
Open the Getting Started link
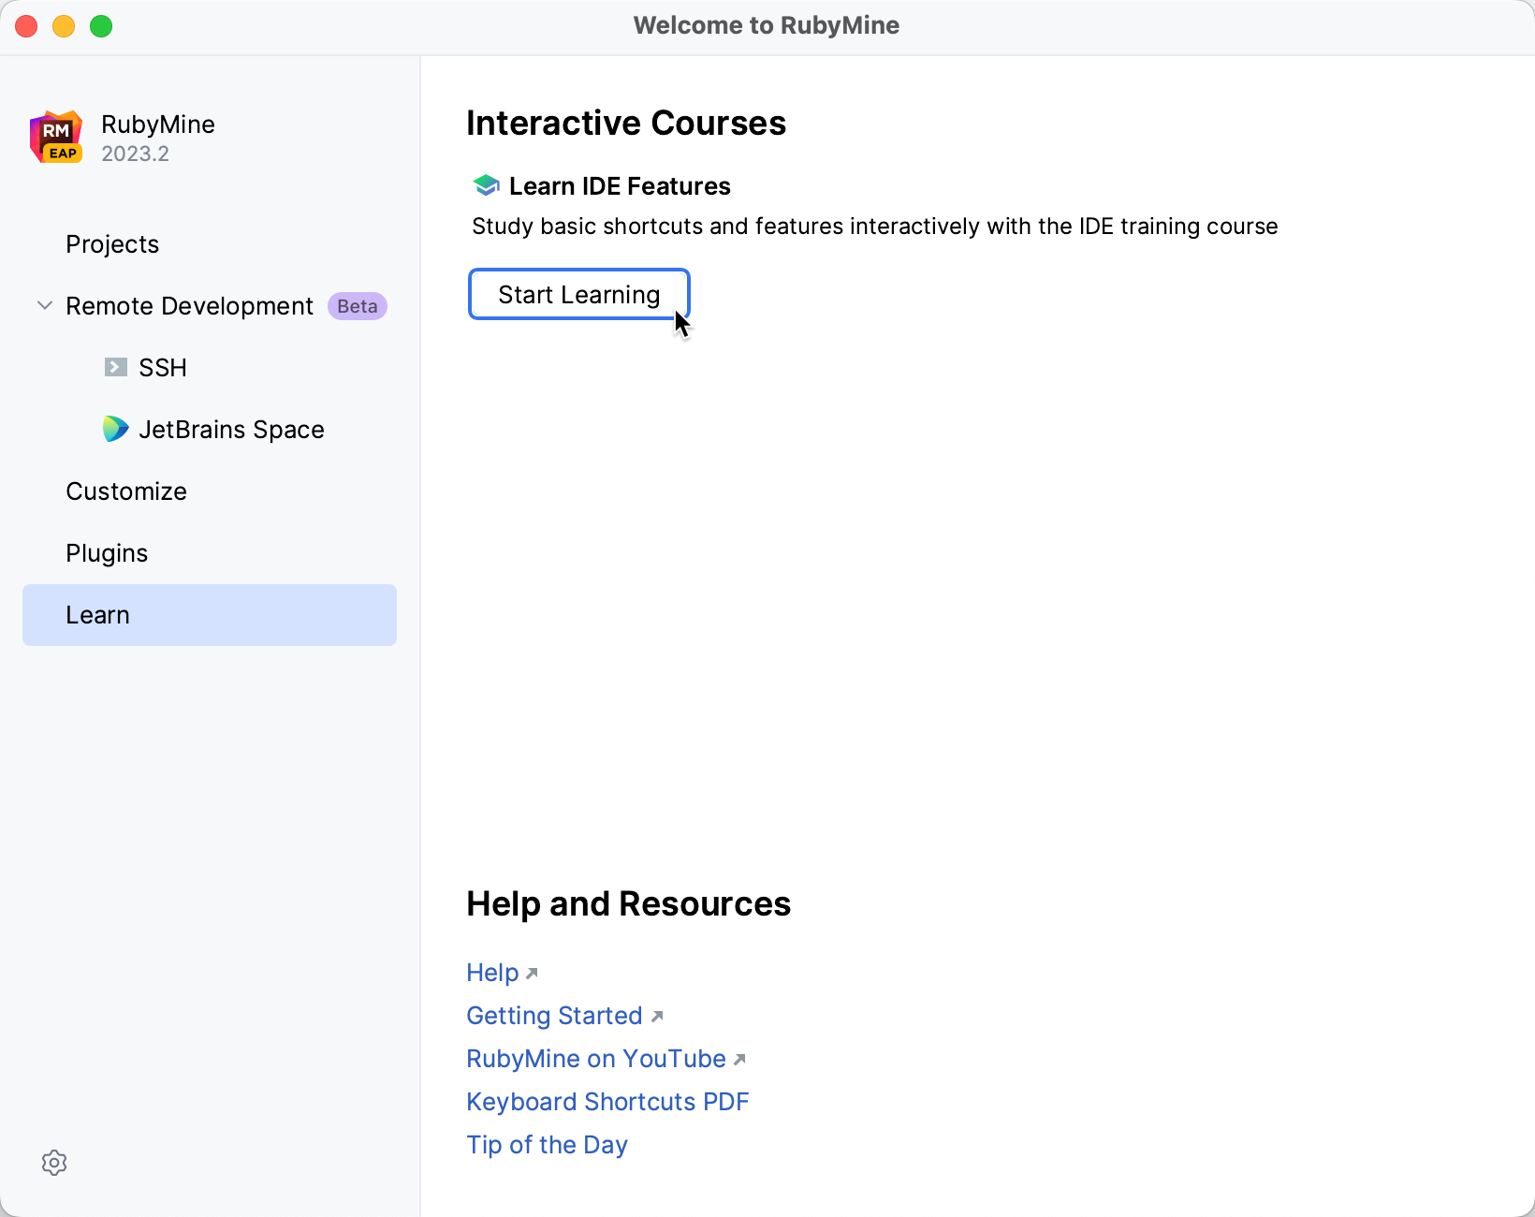pos(554,1016)
